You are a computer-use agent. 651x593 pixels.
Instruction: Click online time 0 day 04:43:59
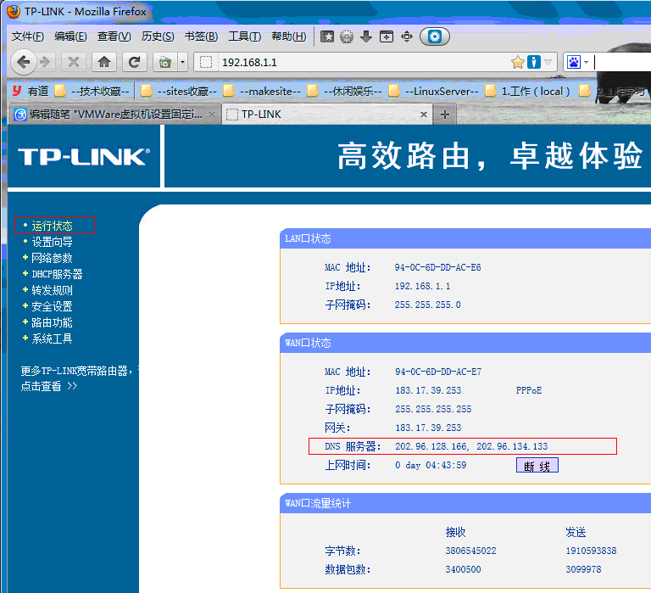click(x=431, y=465)
